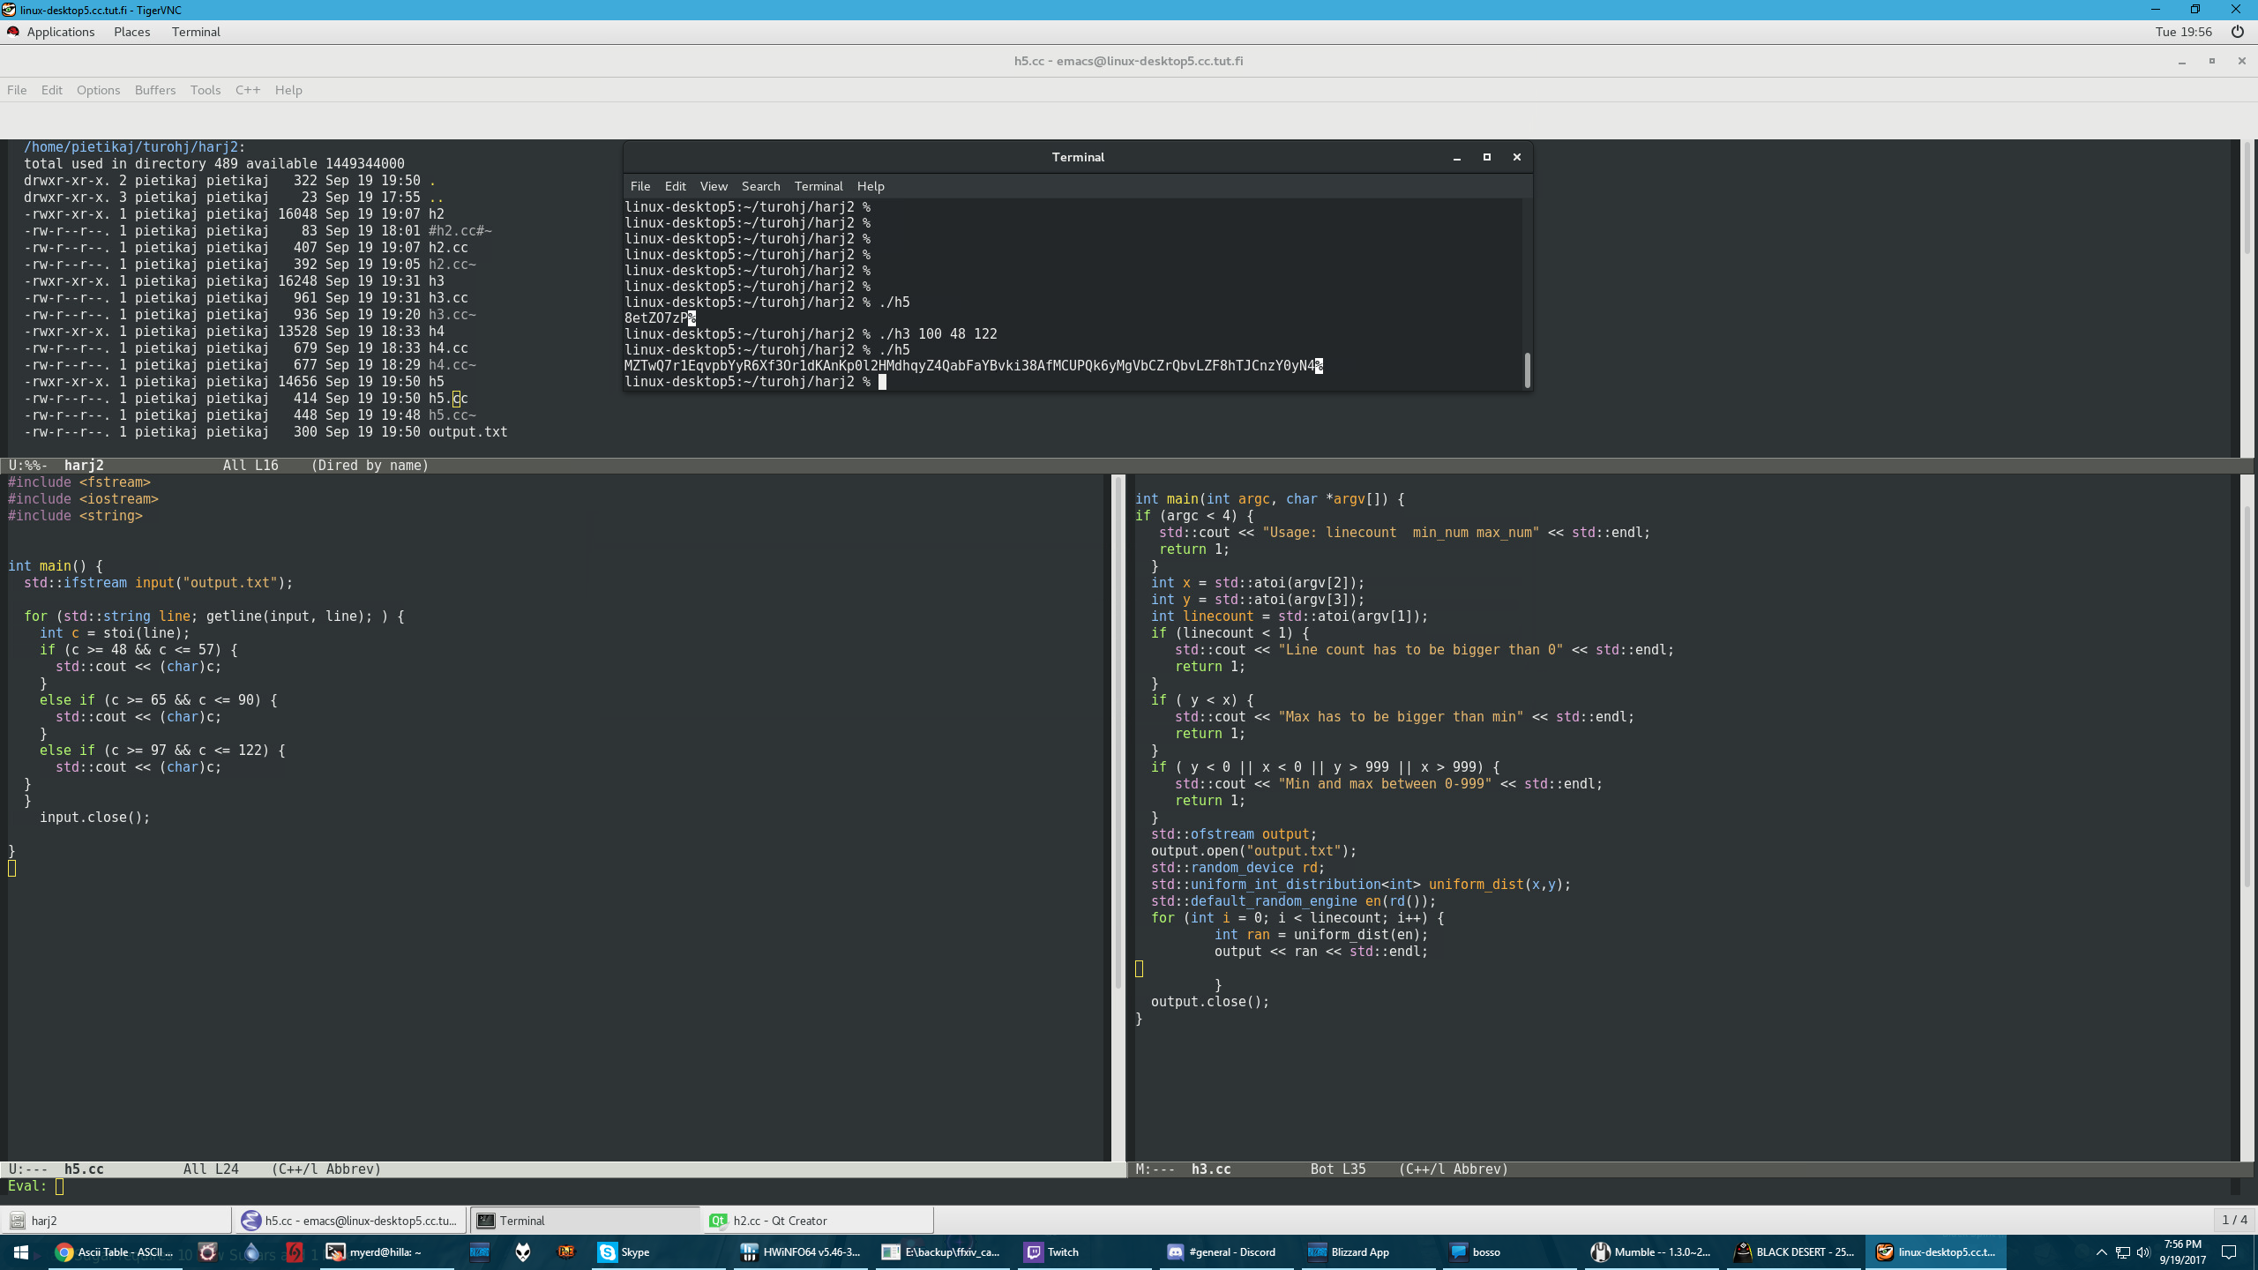This screenshot has height=1270, width=2258.
Task: Click the GNOME power icon in top bar
Action: tap(2237, 32)
